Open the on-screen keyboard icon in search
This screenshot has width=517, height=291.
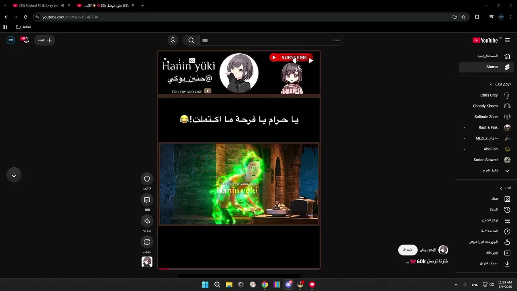205,40
